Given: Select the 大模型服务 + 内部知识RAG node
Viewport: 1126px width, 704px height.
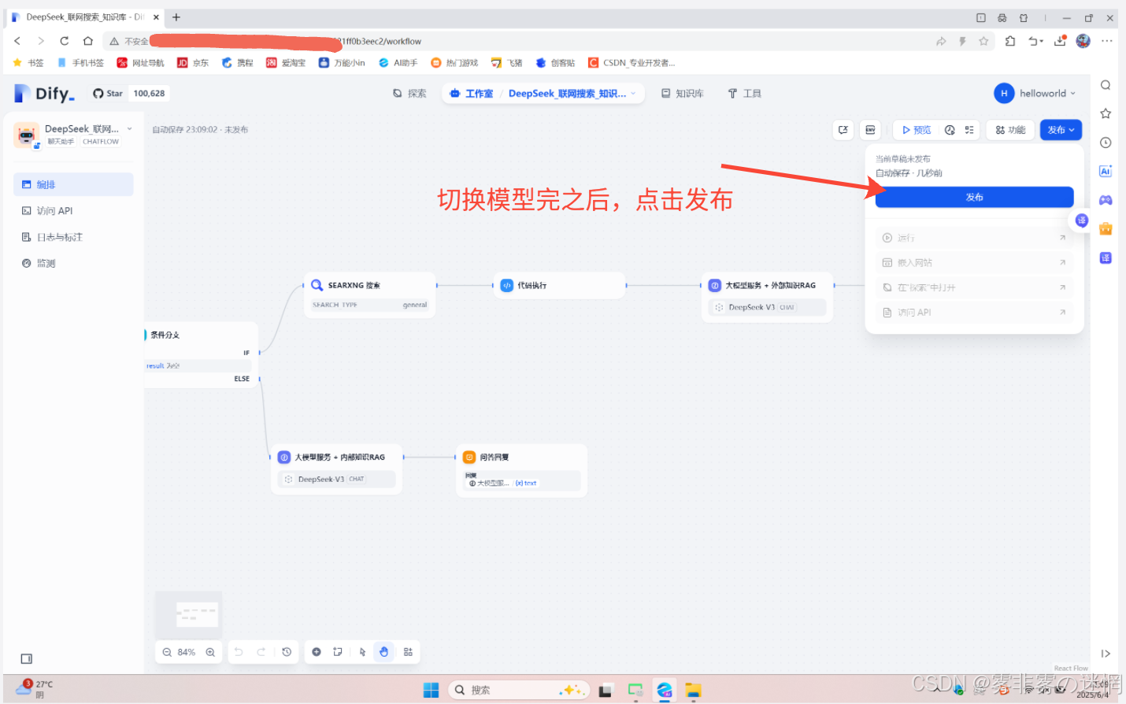Looking at the screenshot, I should (336, 469).
